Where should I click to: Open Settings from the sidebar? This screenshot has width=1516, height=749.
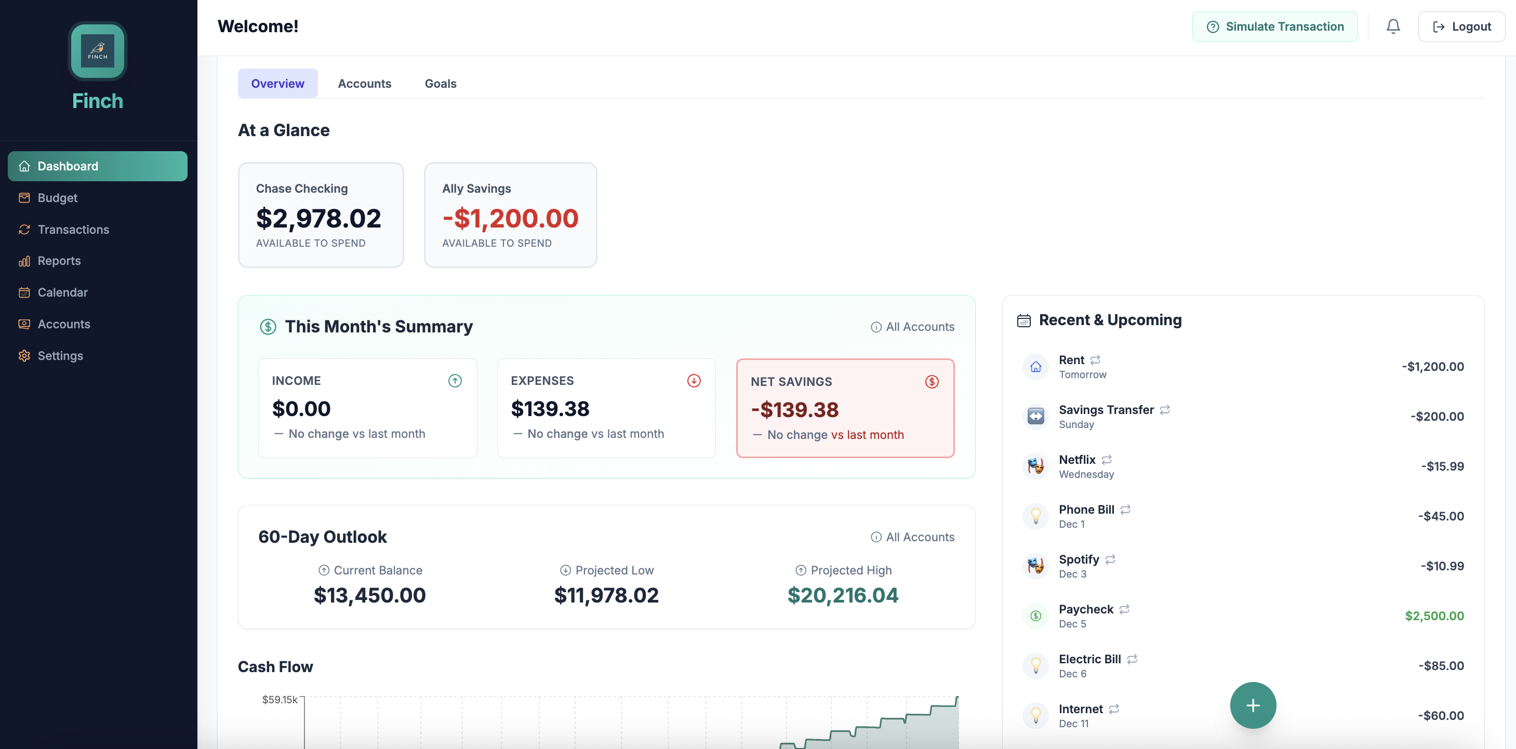click(x=61, y=356)
